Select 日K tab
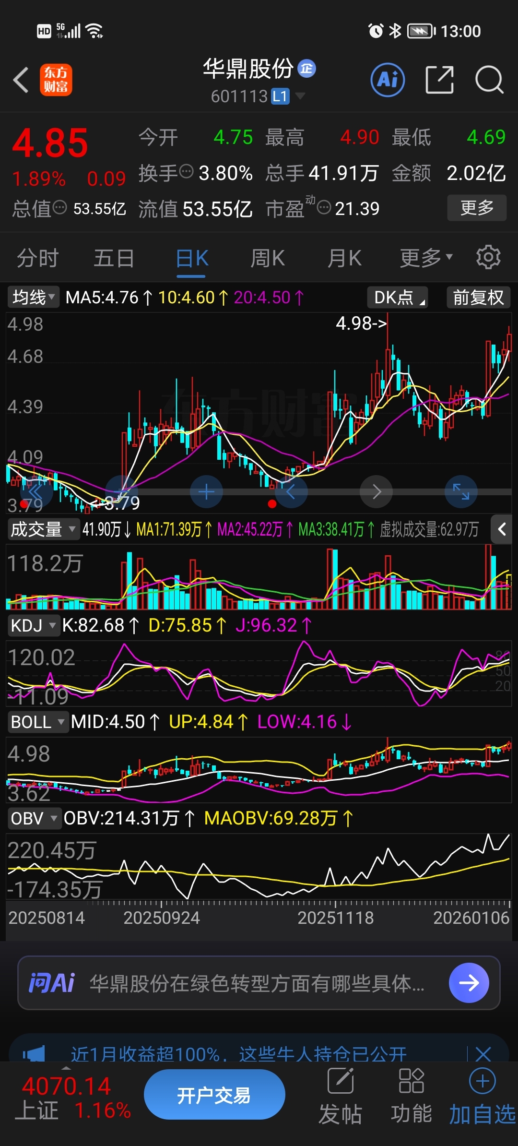 pos(191,258)
